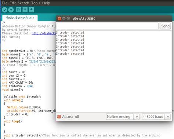Close the /dev/ttyUSB0 serial monitor window
Screen dimensions: 174x139
(x=59, y=18)
